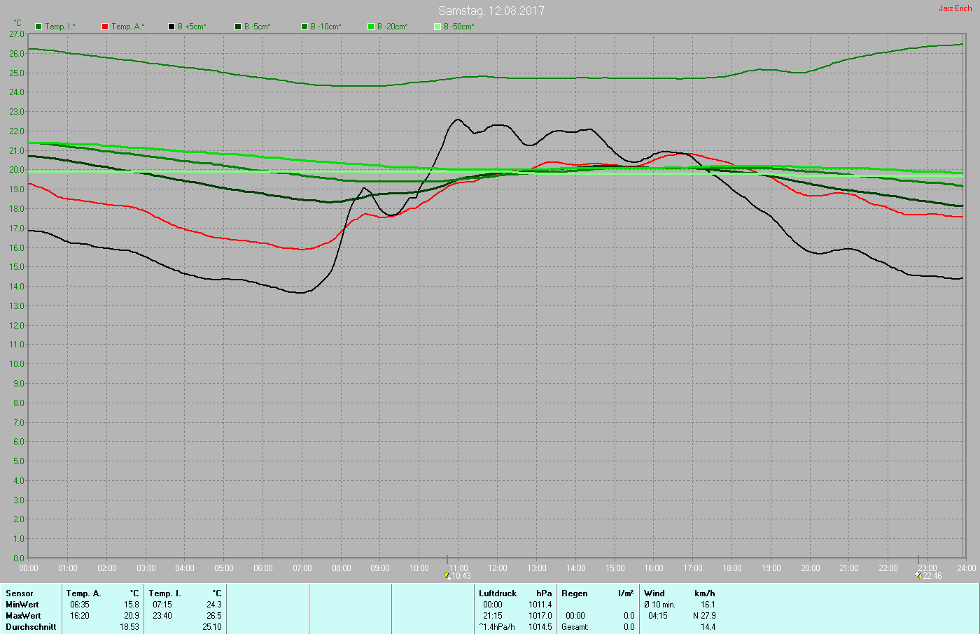Click indoor minimum time 07:15
980x634 pixels.
(162, 605)
